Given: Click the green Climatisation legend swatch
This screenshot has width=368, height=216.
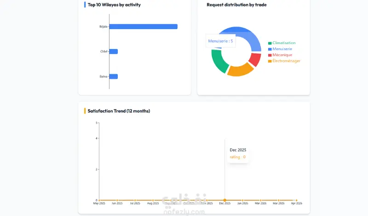Looking at the screenshot, I should tap(270, 43).
